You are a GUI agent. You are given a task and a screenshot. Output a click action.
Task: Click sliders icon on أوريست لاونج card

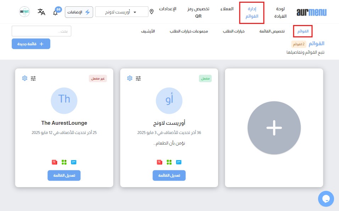coord(138,78)
